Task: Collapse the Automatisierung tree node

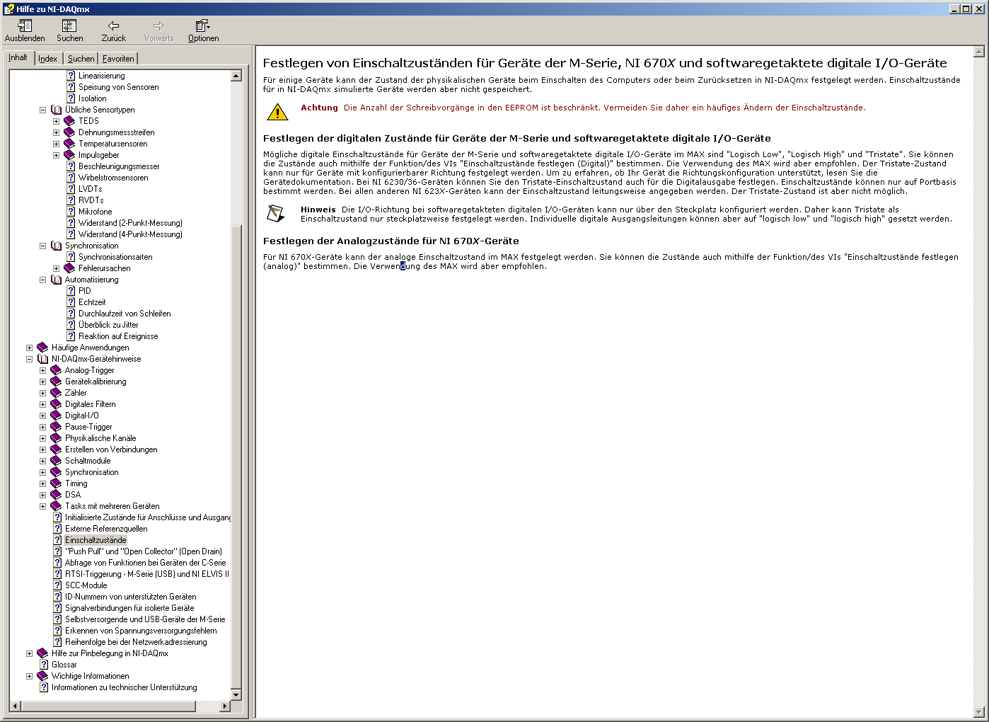Action: pos(42,280)
